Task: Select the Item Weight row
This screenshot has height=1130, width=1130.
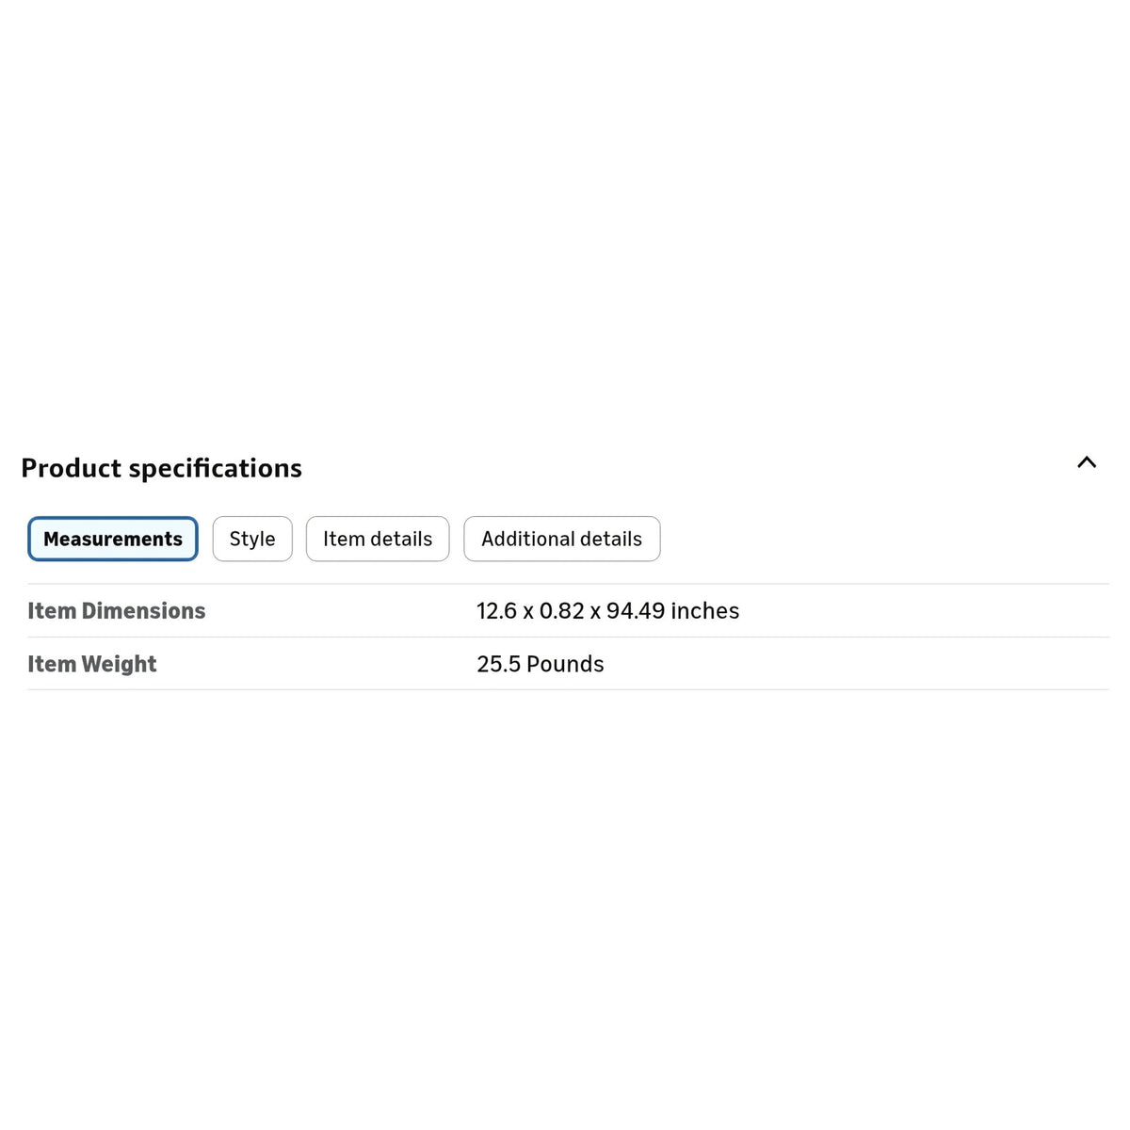Action: 568,664
